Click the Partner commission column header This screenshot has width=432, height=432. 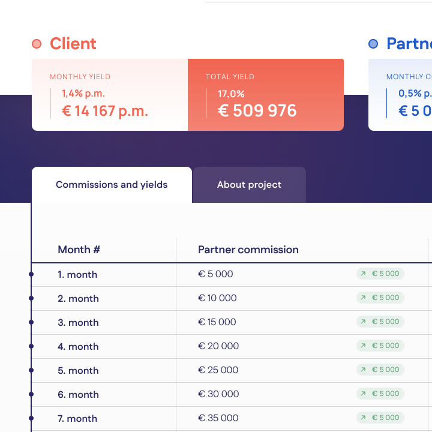pyautogui.click(x=248, y=250)
